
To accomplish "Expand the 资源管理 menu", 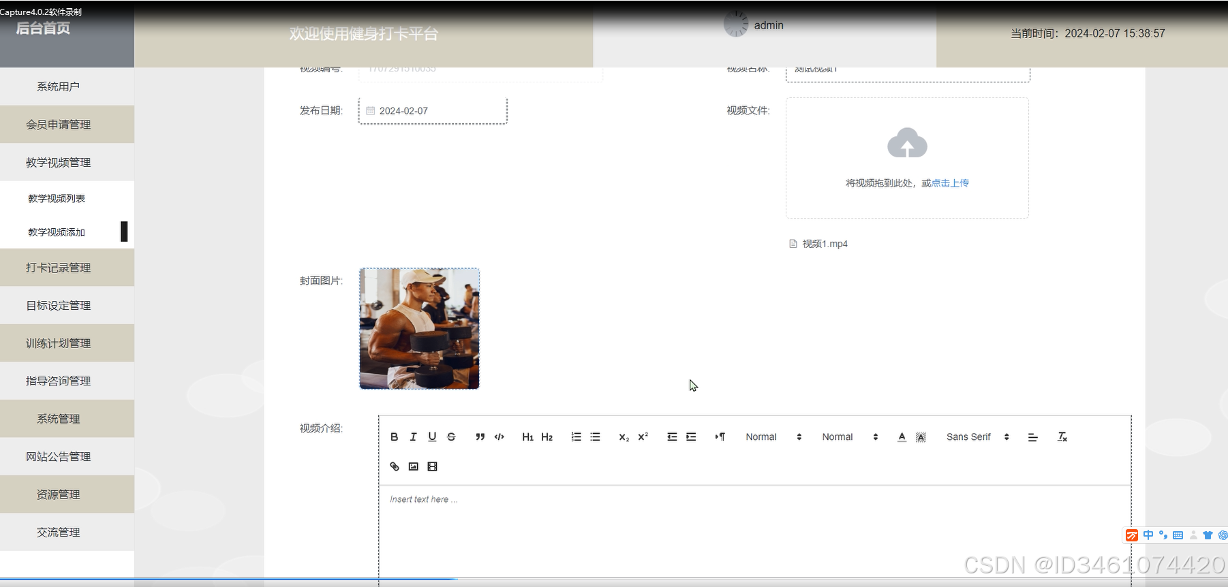I will point(67,494).
